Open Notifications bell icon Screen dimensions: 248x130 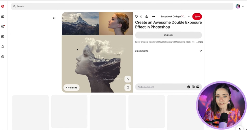coord(3,47)
